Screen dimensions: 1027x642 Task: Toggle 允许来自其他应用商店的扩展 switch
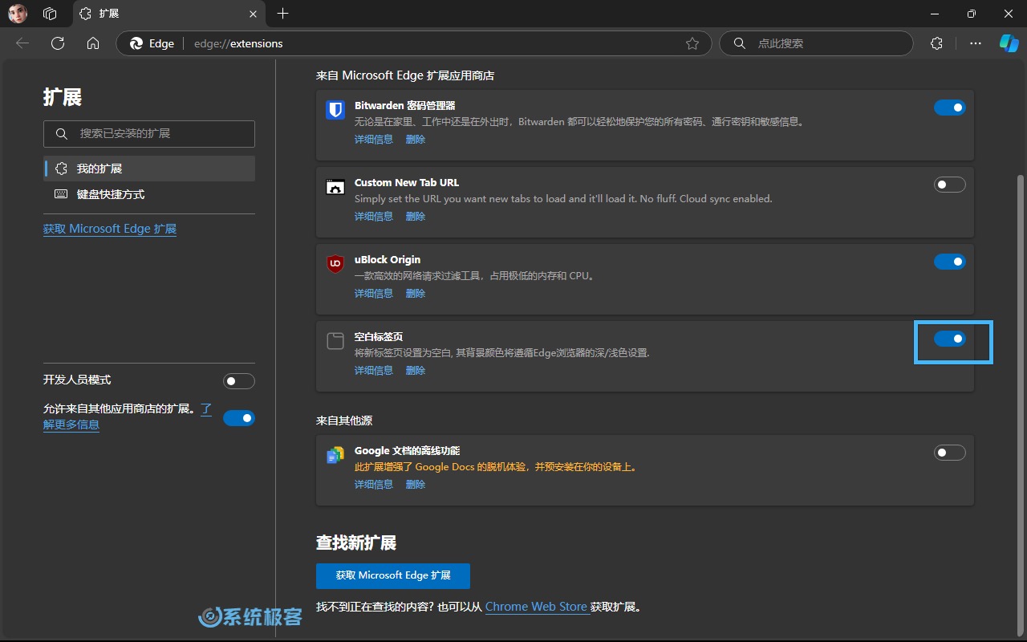tap(239, 417)
